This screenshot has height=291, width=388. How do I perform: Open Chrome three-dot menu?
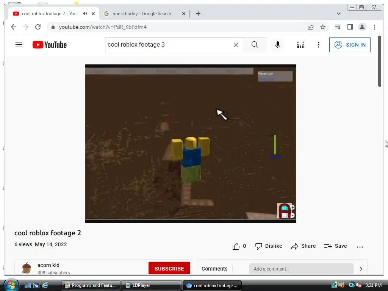[374, 27]
